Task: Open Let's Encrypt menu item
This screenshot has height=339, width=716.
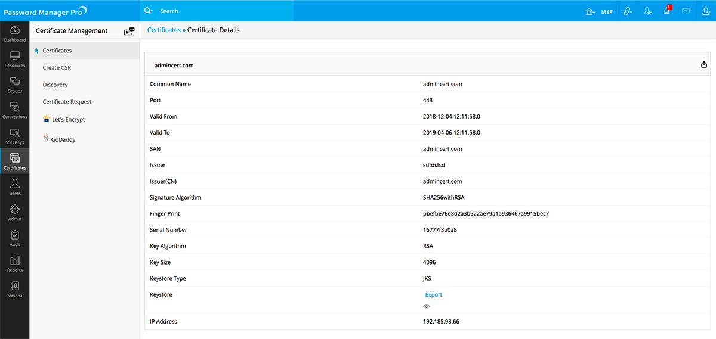Action: coord(69,119)
